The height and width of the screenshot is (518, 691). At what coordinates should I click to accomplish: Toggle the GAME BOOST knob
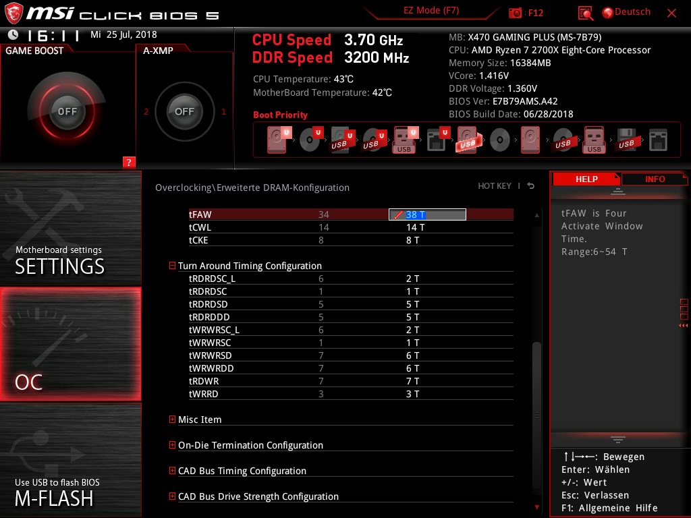click(x=67, y=111)
